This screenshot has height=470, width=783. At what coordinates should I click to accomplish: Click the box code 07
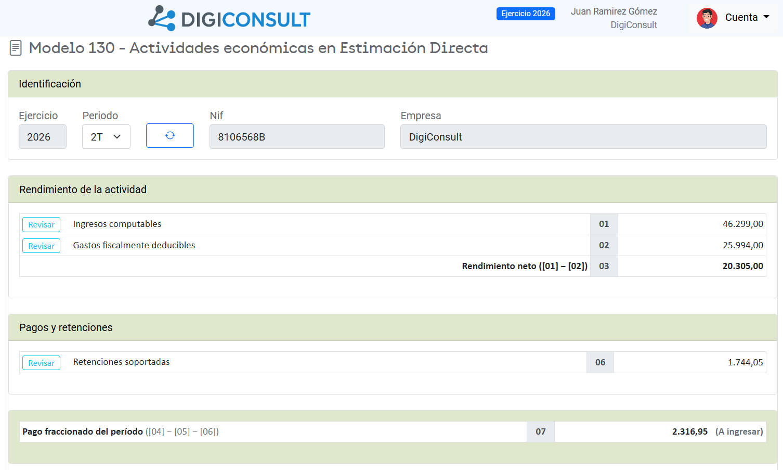coord(541,431)
